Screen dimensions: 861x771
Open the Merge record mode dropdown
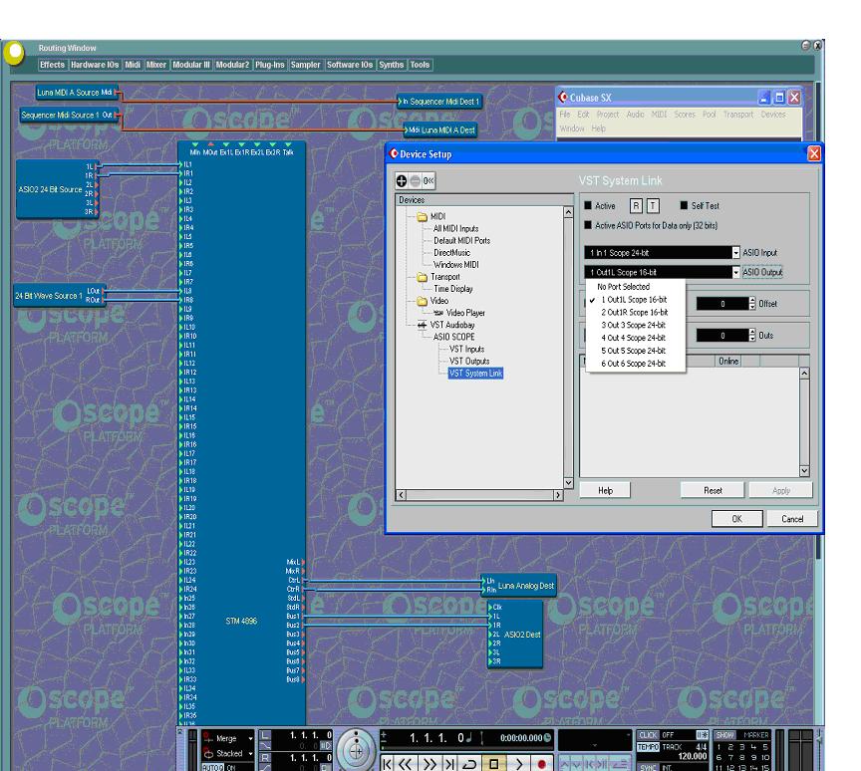250,738
